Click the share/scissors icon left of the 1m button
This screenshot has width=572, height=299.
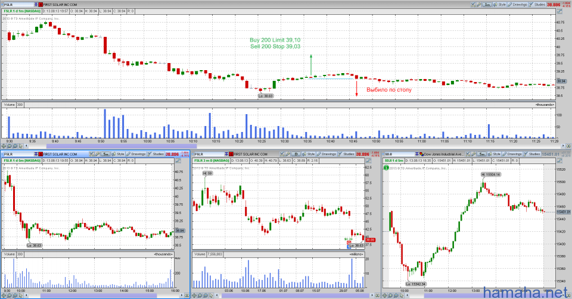(474, 5)
